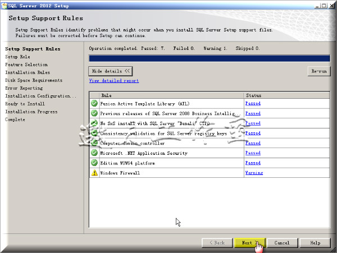This screenshot has width=337, height=253.
Task: Select Error Reporting step in sidebar
Action: pyautogui.click(x=24, y=88)
